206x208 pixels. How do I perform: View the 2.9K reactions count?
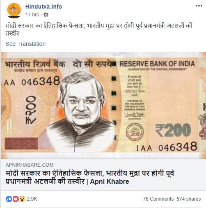click(x=32, y=199)
